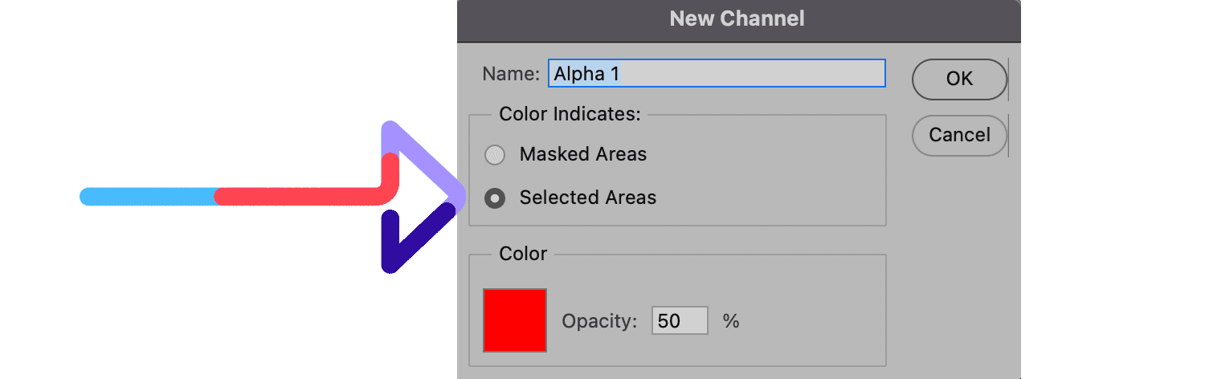Viewport: 1205px width, 379px height.
Task: Open the red color swatch picker
Action: [515, 320]
